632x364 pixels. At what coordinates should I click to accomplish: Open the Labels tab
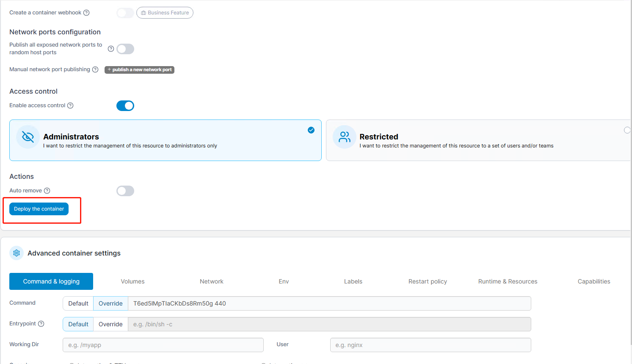coord(353,281)
